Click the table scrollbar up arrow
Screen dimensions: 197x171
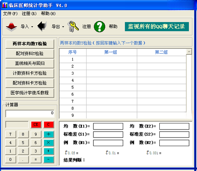point(189,52)
